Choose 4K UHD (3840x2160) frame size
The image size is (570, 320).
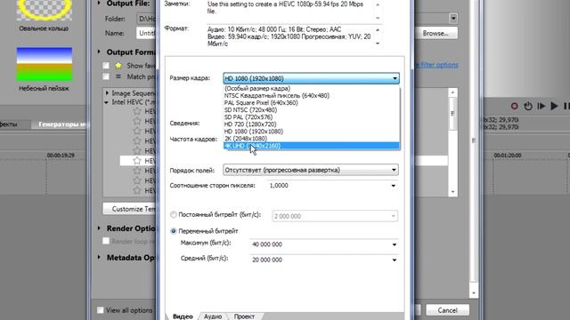click(312, 146)
